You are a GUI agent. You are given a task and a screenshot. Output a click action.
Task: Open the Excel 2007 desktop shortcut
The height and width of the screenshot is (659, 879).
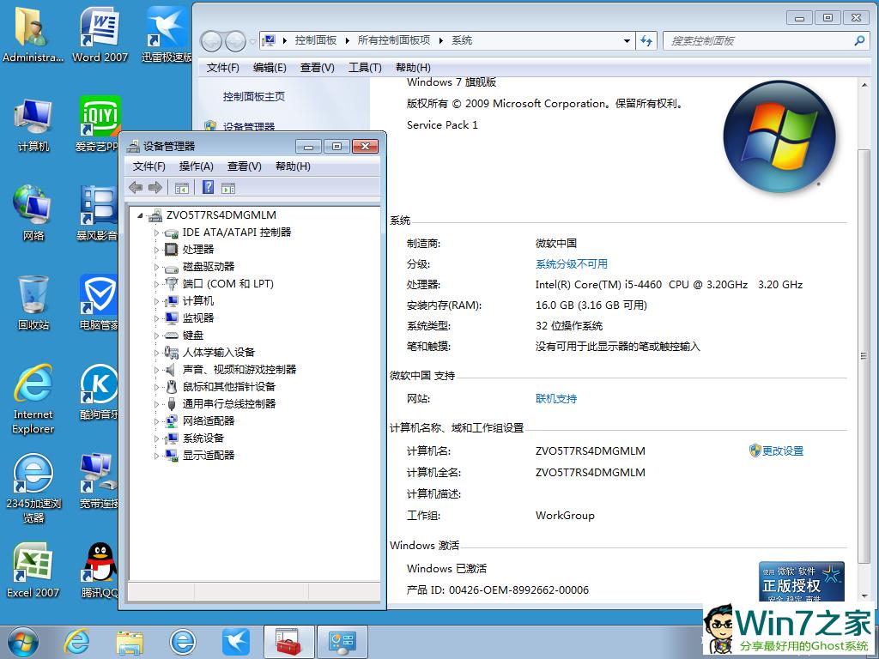[x=33, y=568]
